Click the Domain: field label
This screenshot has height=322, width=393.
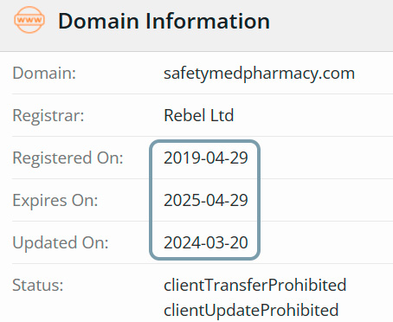pyautogui.click(x=44, y=73)
